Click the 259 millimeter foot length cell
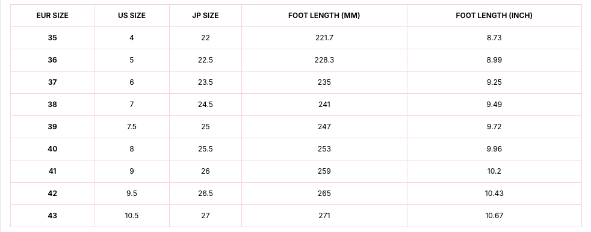 [x=324, y=171]
